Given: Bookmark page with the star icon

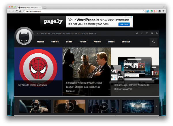Looking at the screenshot, I should coord(144,11).
